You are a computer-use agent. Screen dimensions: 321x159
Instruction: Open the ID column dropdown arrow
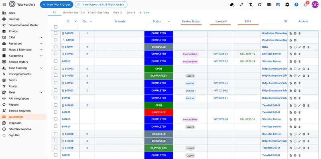75,21
